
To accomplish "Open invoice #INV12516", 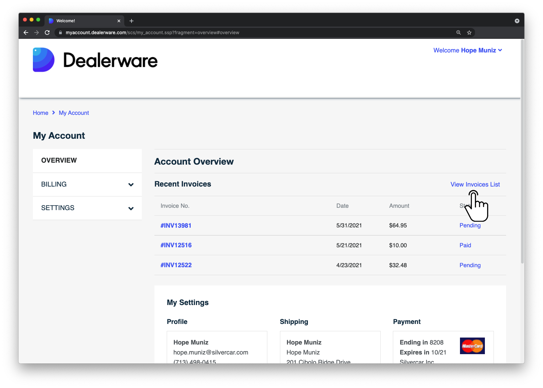I will pyautogui.click(x=176, y=245).
